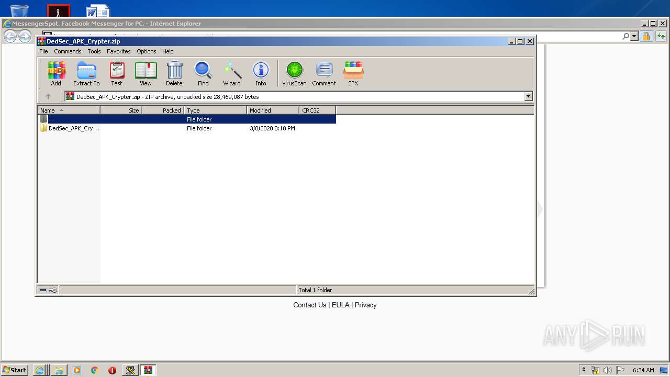Show hidden system tray icons

584,370
